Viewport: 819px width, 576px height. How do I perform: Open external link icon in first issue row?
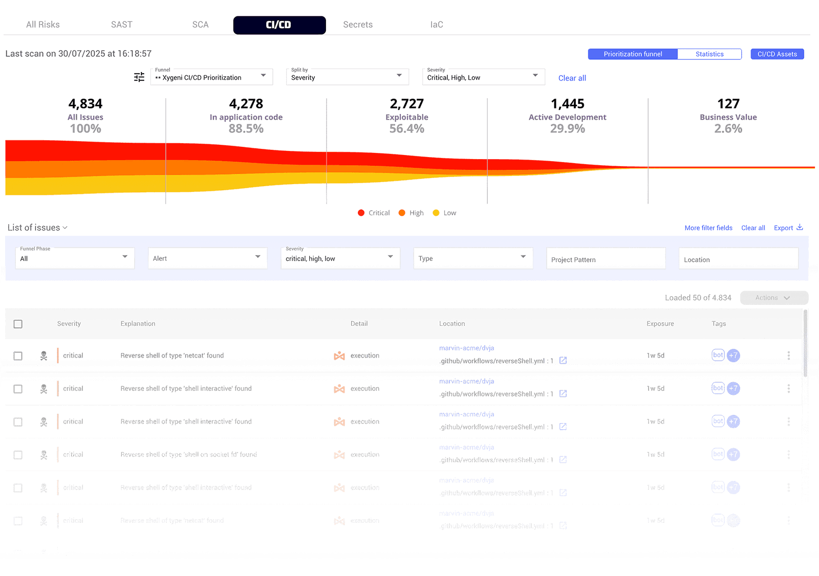click(x=563, y=361)
